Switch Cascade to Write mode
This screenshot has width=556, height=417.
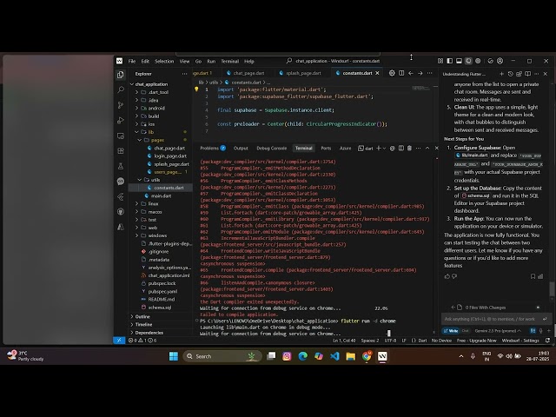(451, 330)
